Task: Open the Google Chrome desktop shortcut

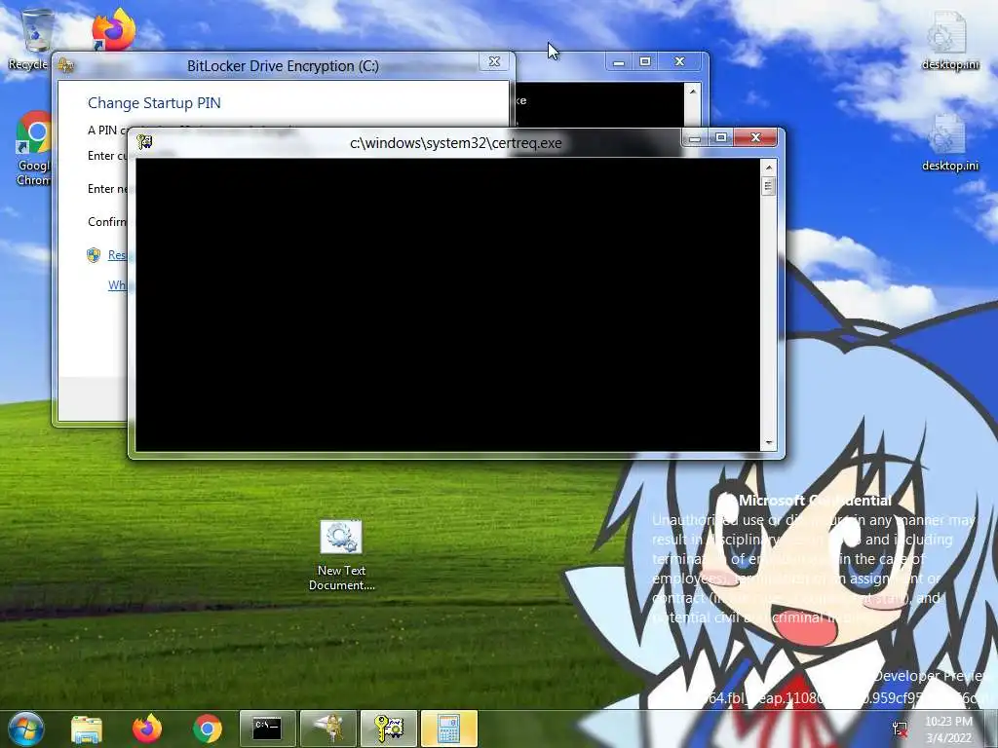Action: point(34,149)
